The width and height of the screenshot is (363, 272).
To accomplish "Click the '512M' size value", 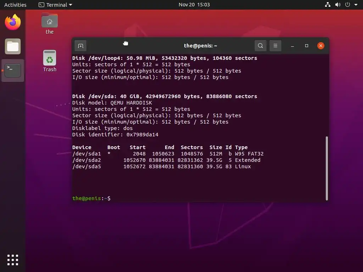I will click(x=216, y=154).
